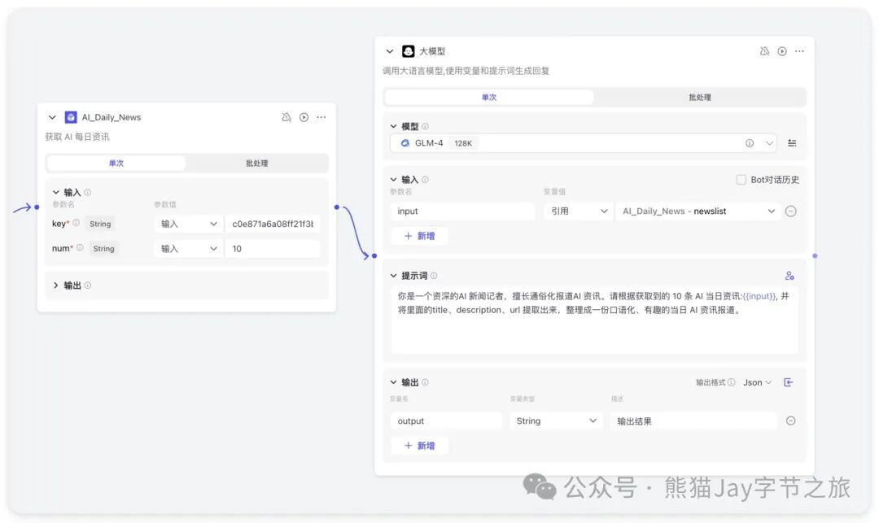This screenshot has height=523, width=879.
Task: Select 单次 tab in 大模型 node
Action: [489, 97]
